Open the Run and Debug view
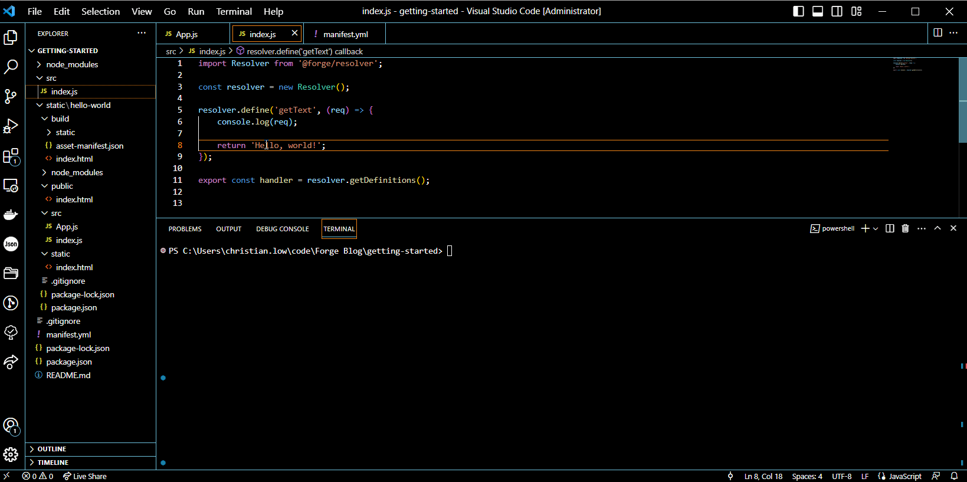The image size is (967, 482). pyautogui.click(x=11, y=126)
